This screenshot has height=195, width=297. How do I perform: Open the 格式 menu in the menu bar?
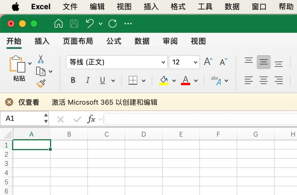click(178, 7)
